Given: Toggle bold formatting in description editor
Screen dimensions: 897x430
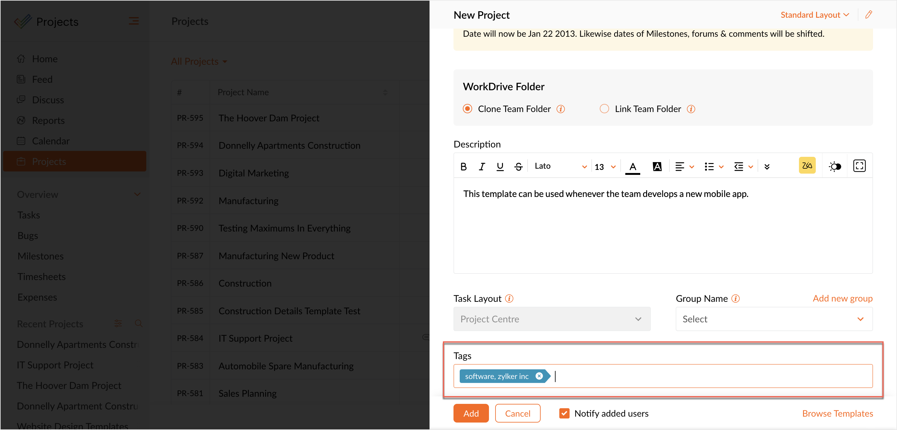Looking at the screenshot, I should tap(463, 166).
